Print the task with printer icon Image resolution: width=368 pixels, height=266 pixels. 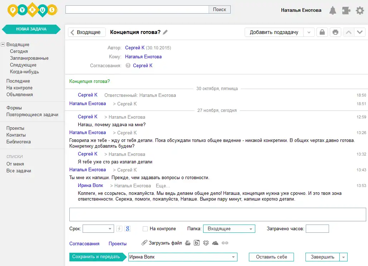[x=335, y=32]
